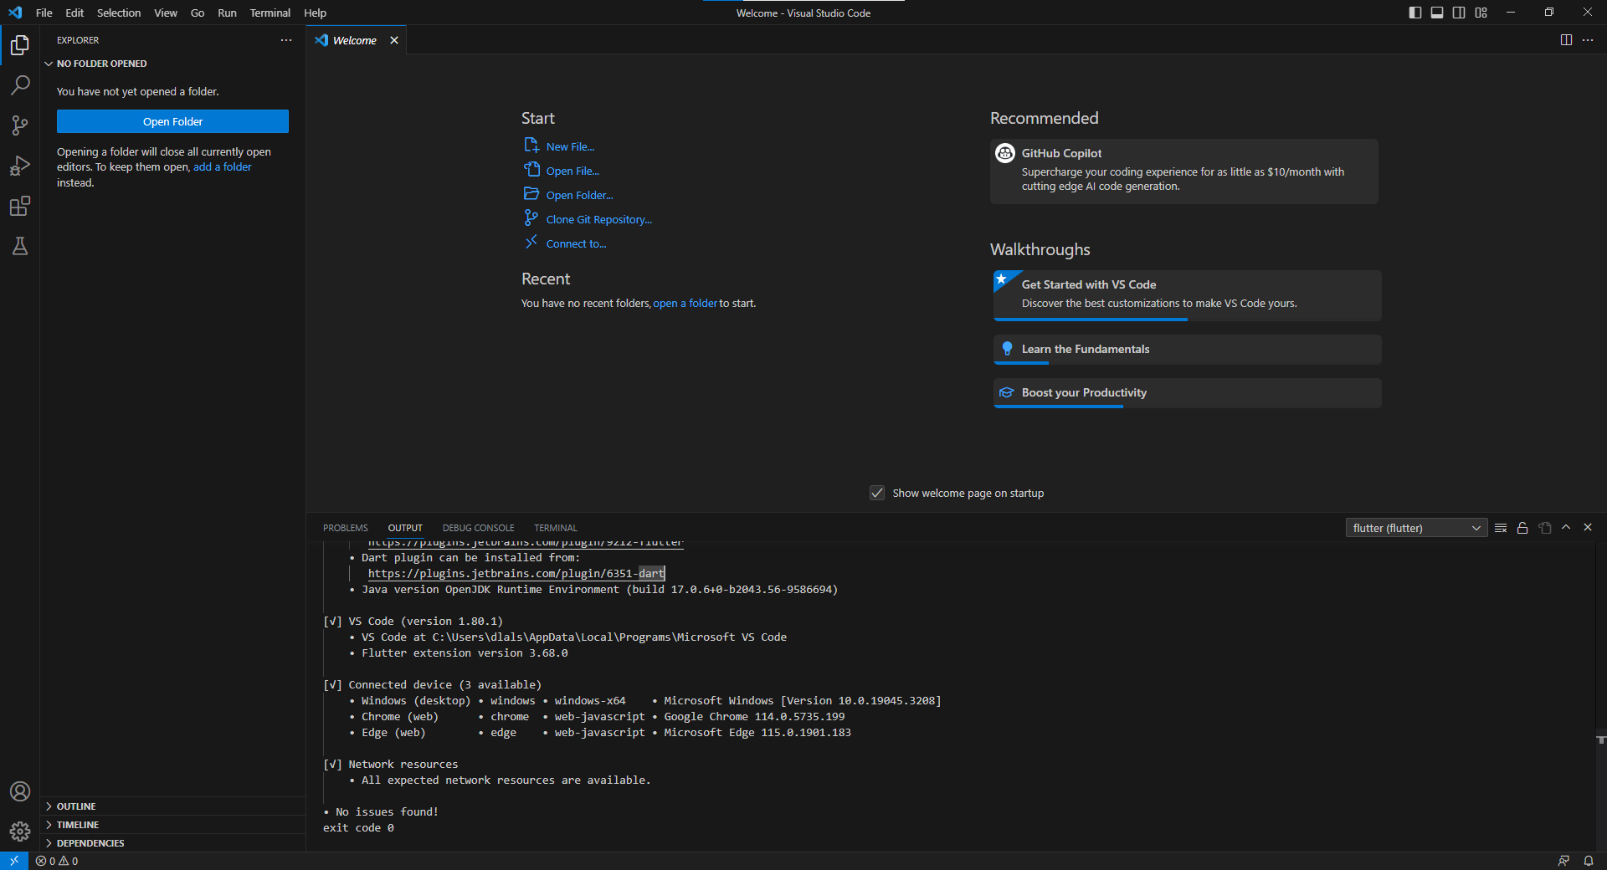Open Explorer more actions ellipsis
This screenshot has width=1607, height=870.
(x=286, y=40)
